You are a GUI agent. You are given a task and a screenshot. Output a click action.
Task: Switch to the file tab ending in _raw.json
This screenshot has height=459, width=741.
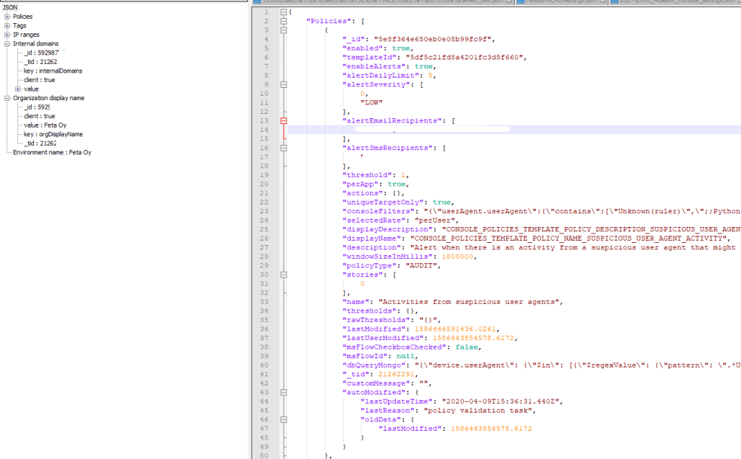[x=384, y=3]
